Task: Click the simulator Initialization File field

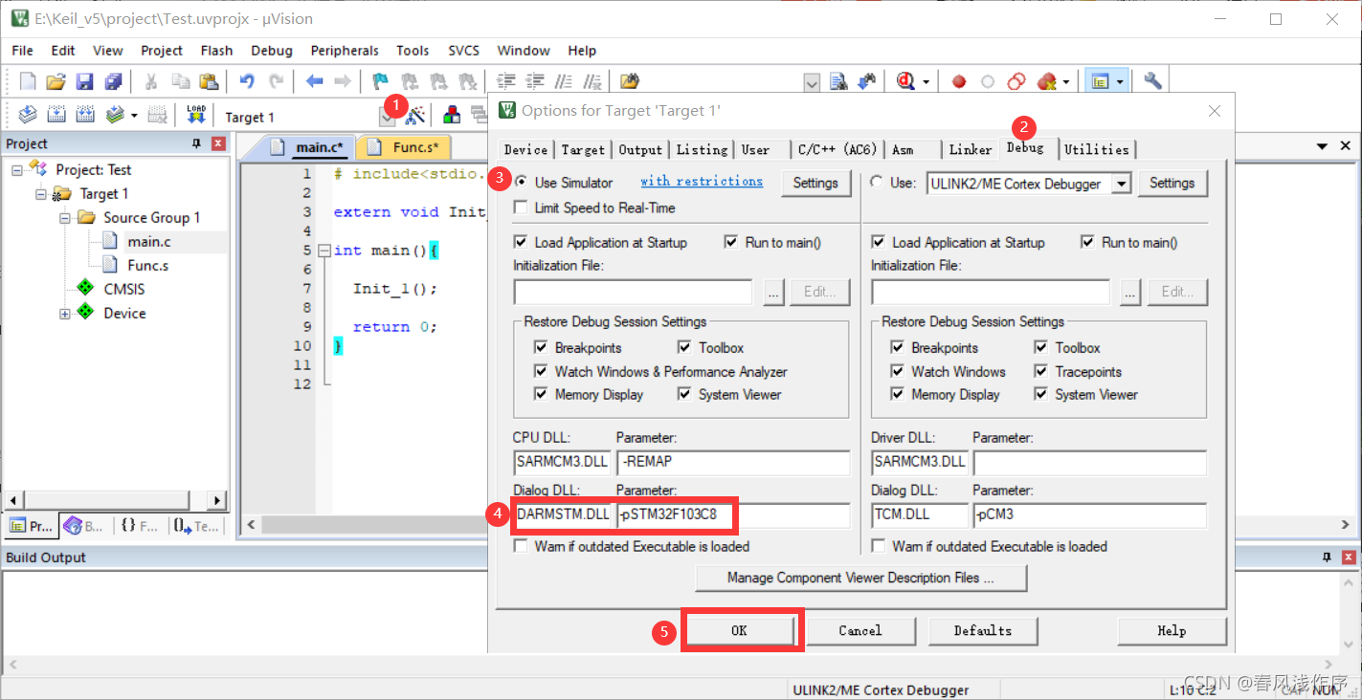Action: click(x=633, y=292)
